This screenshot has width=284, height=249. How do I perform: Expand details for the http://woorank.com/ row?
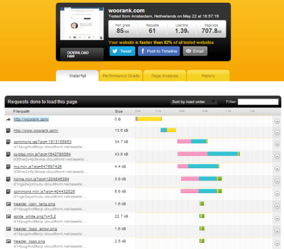pyautogui.click(x=277, y=121)
